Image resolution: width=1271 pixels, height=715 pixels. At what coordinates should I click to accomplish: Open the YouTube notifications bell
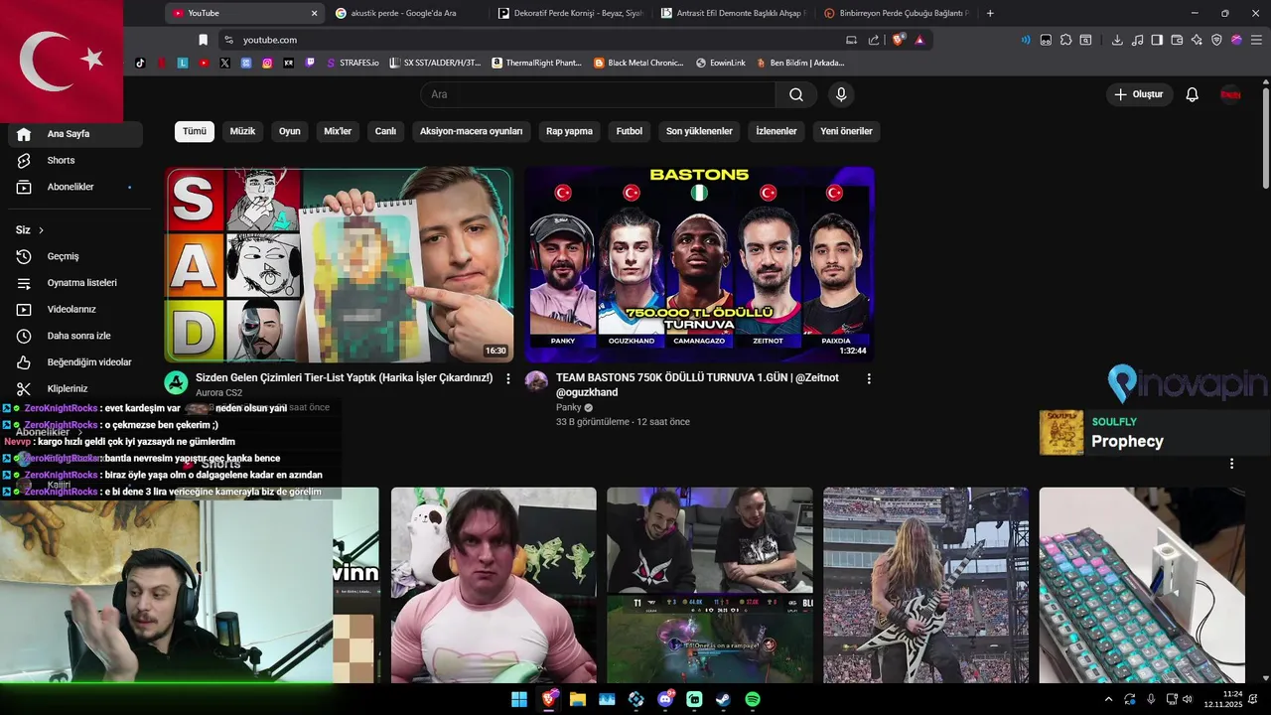[1193, 94]
